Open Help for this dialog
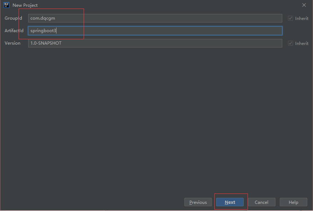Viewport: 313px width, 211px height. 293,202
